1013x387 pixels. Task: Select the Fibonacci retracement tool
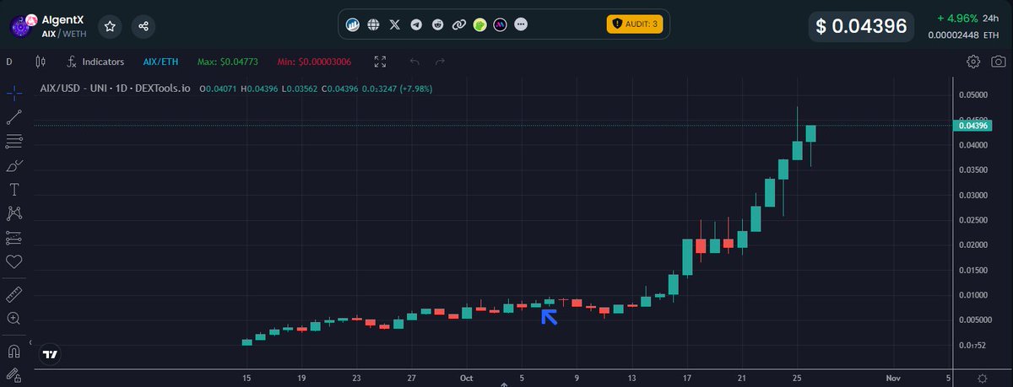[x=14, y=141]
